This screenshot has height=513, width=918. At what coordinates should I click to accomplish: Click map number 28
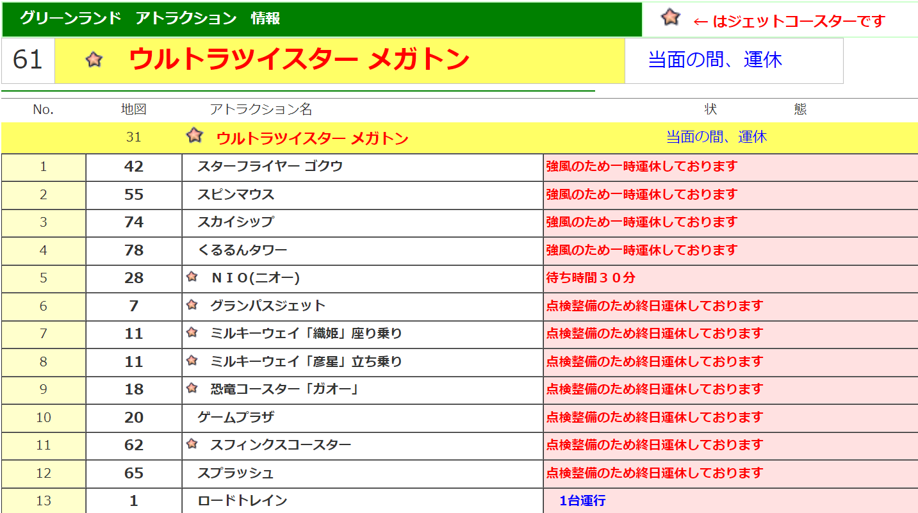coord(134,278)
